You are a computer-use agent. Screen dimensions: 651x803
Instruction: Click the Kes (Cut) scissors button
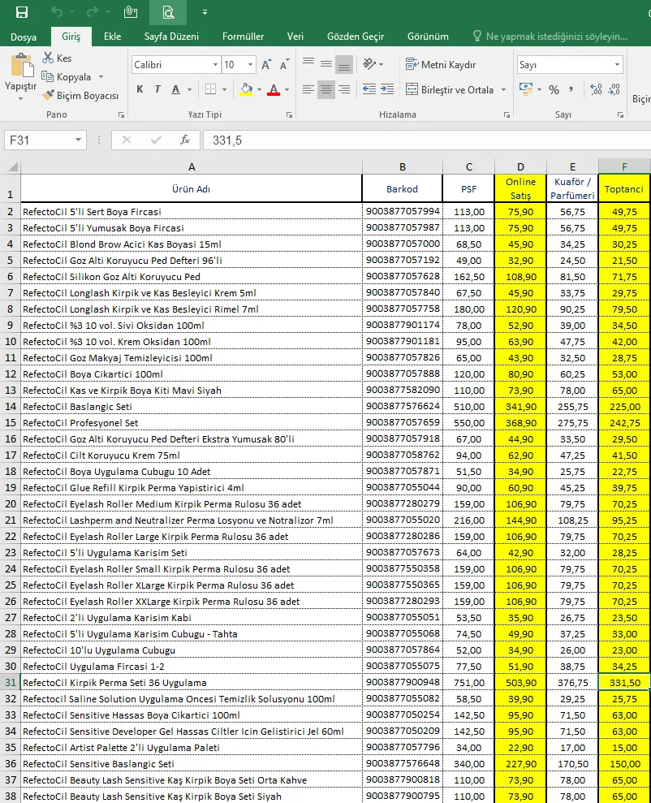(56, 58)
